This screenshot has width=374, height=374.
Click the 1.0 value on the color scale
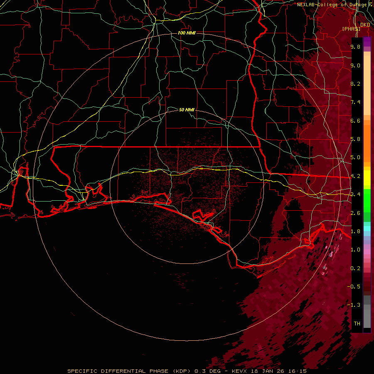pyautogui.click(x=355, y=250)
